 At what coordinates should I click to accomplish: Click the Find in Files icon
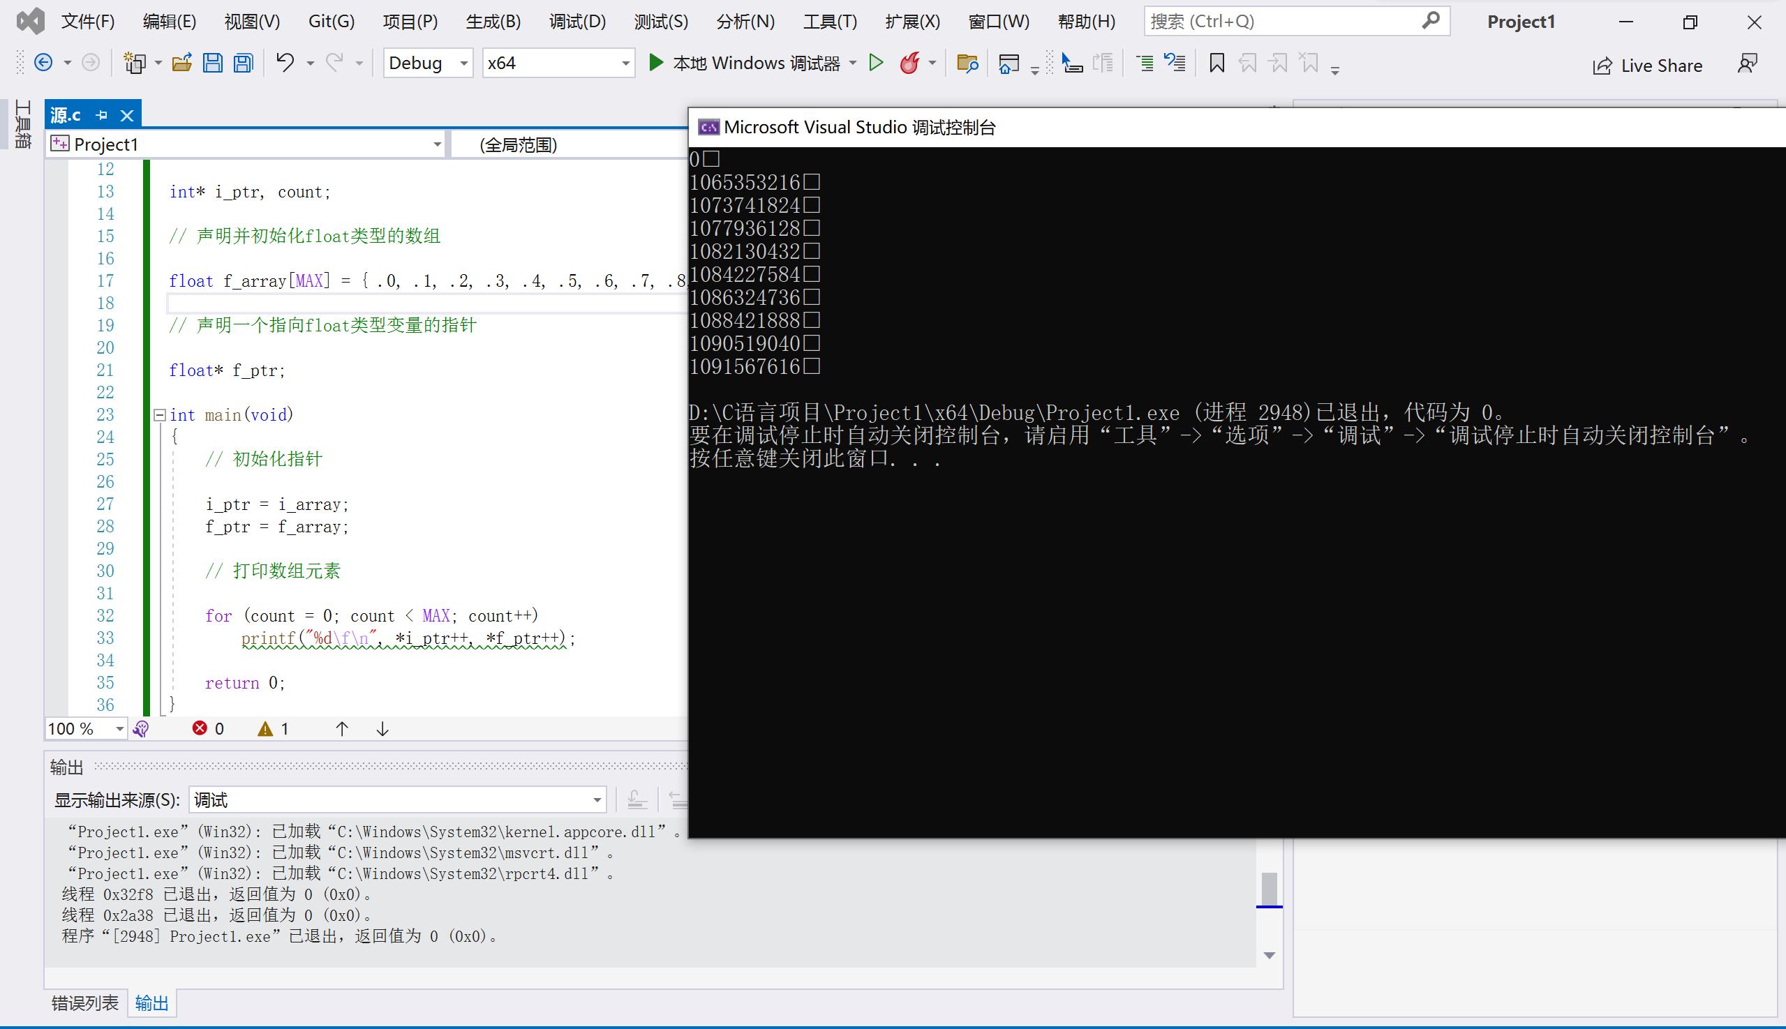click(967, 63)
